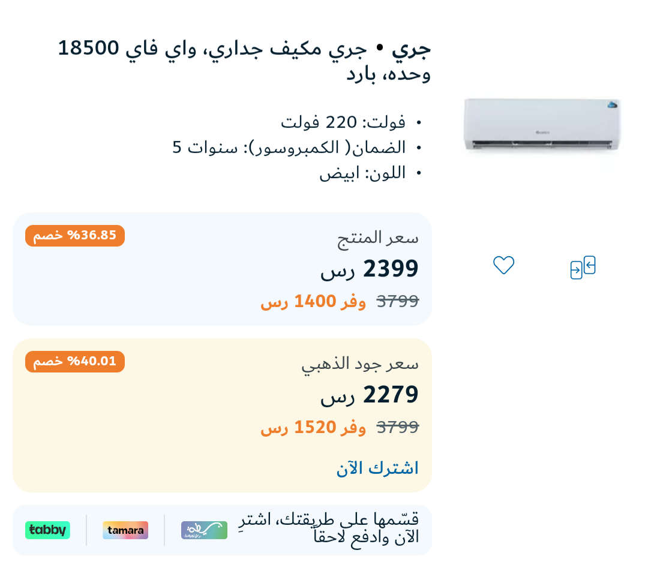Viewport: 648px width, 583px height.
Task: Open the Gree wall AC product title
Action: point(244,61)
